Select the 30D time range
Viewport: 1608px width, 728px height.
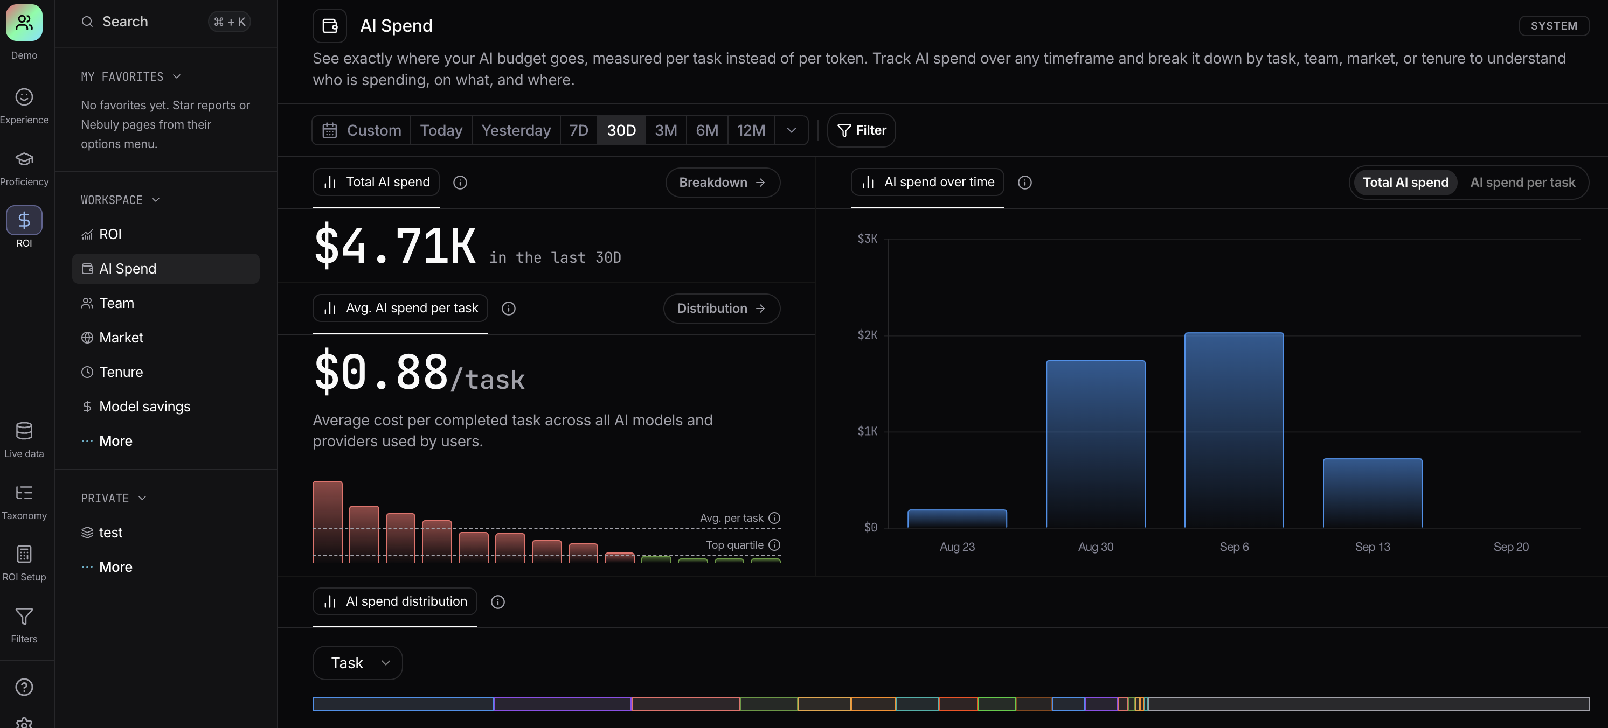[x=621, y=130]
